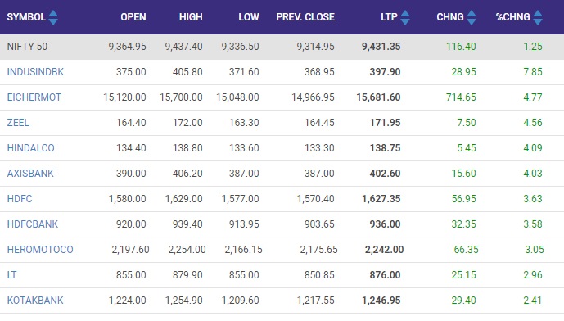Open the INDUSINDBK stock link
Image resolution: width=564 pixels, height=321 pixels.
(x=35, y=72)
